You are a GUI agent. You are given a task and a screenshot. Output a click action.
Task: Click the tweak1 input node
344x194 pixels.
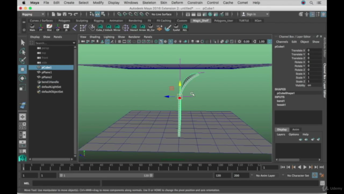pyautogui.click(x=281, y=105)
